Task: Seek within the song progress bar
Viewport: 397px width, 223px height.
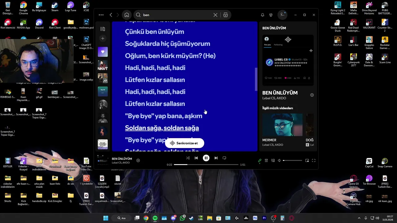Action: (206, 164)
